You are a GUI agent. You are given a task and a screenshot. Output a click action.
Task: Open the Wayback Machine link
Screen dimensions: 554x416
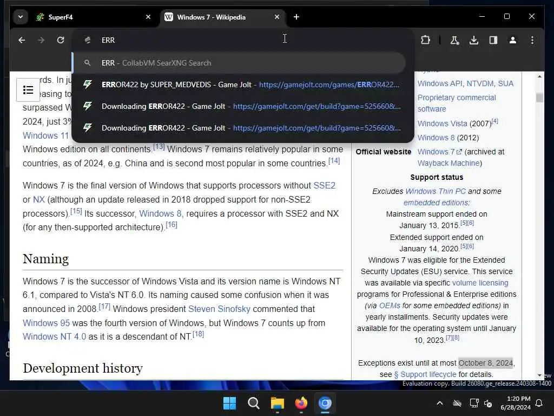pos(449,163)
